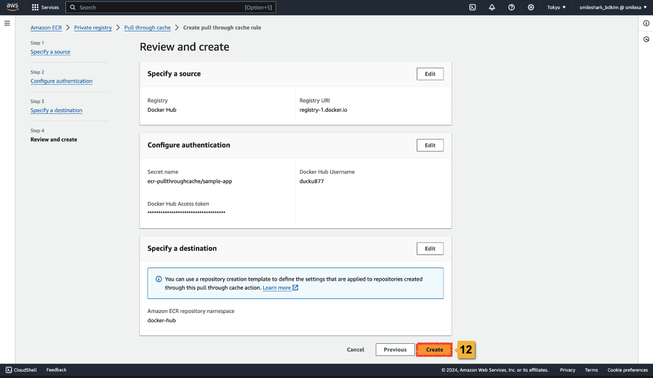653x378 pixels.
Task: Go back to Step 1 Specify a source
Action: coord(51,52)
